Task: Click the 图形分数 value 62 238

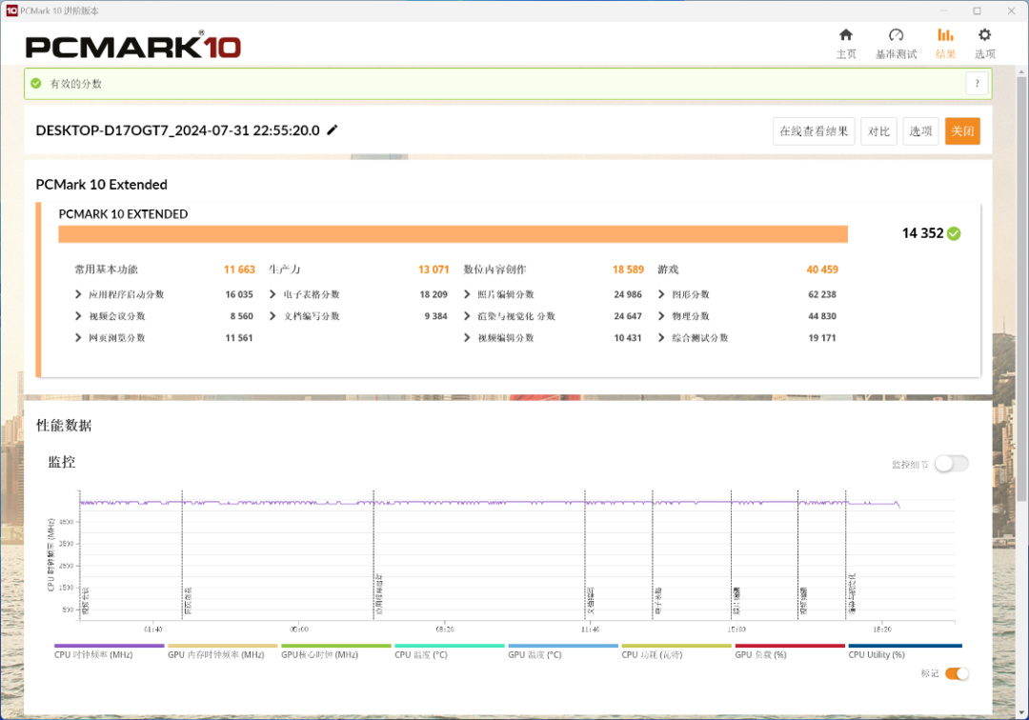Action: [821, 294]
